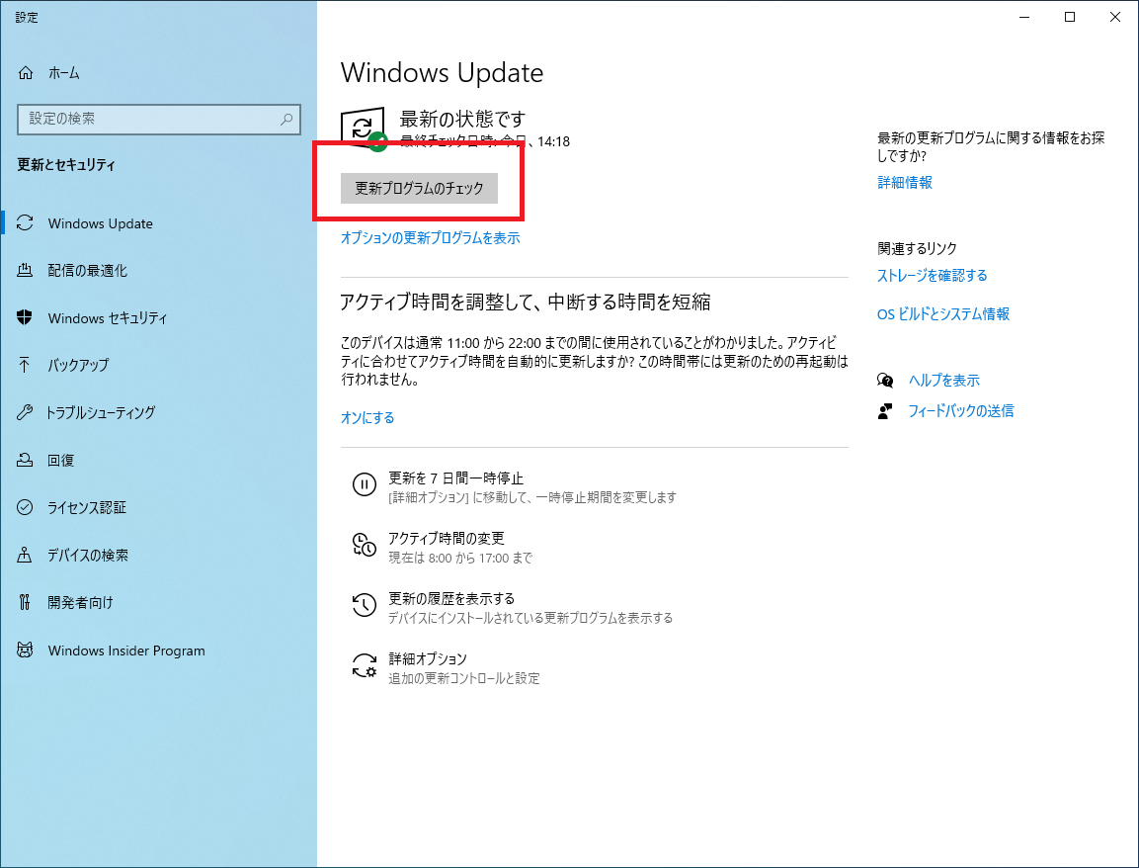Click the 回復 sidebar icon

25,460
